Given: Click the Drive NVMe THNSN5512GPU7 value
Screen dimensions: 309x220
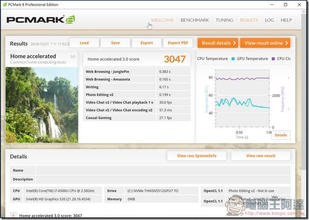Looking at the screenshot, I should (x=153, y=191).
